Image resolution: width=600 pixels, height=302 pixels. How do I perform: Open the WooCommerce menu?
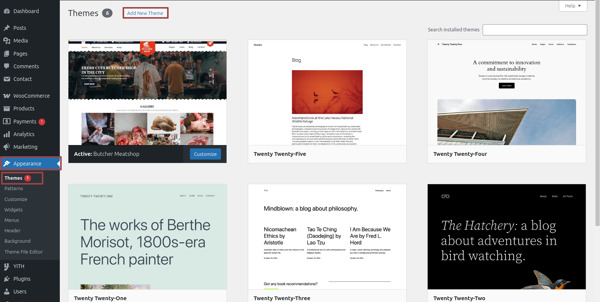pyautogui.click(x=31, y=96)
